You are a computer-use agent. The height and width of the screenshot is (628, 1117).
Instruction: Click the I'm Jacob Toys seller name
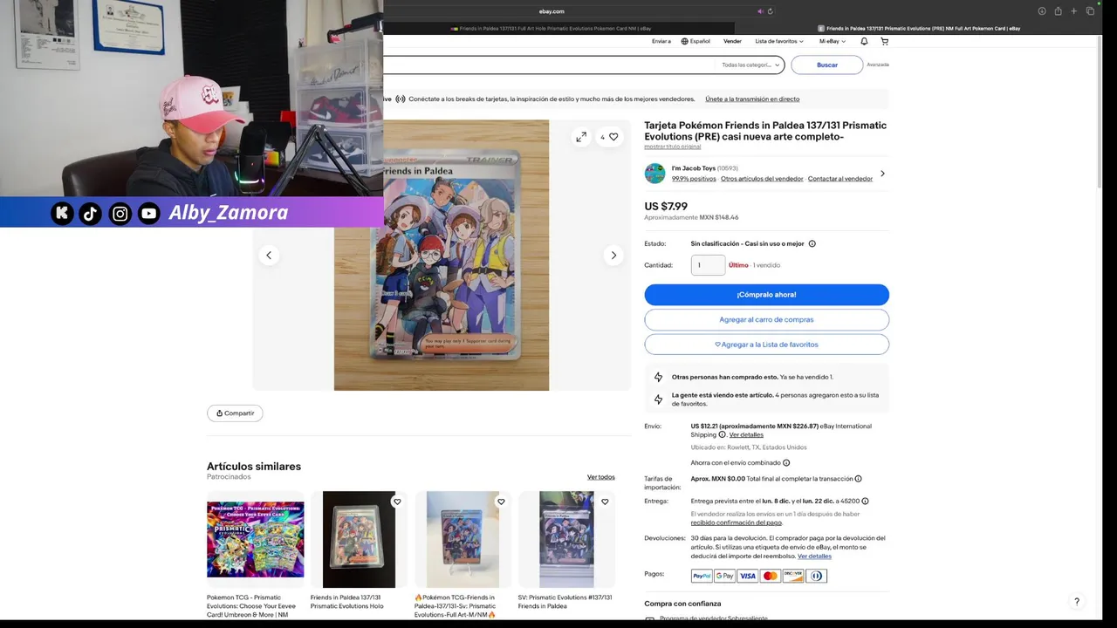694,168
